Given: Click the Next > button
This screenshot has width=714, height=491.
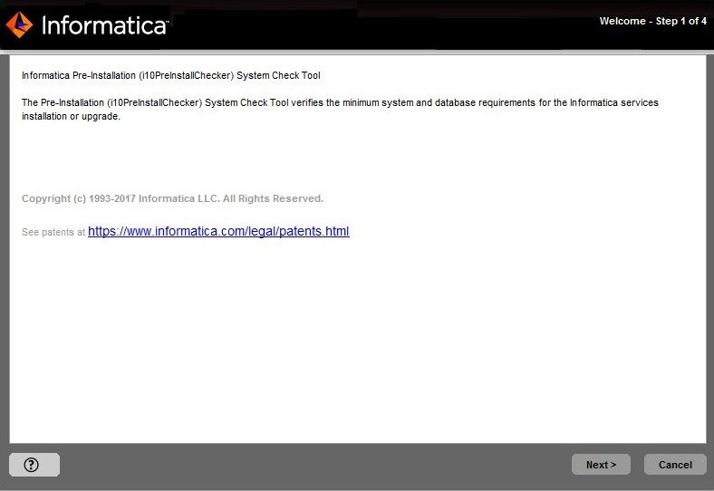Looking at the screenshot, I should pyautogui.click(x=601, y=465).
